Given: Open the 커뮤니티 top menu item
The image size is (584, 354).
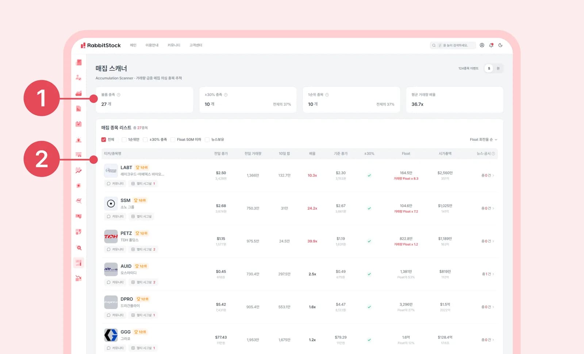Looking at the screenshot, I should pyautogui.click(x=174, y=45).
